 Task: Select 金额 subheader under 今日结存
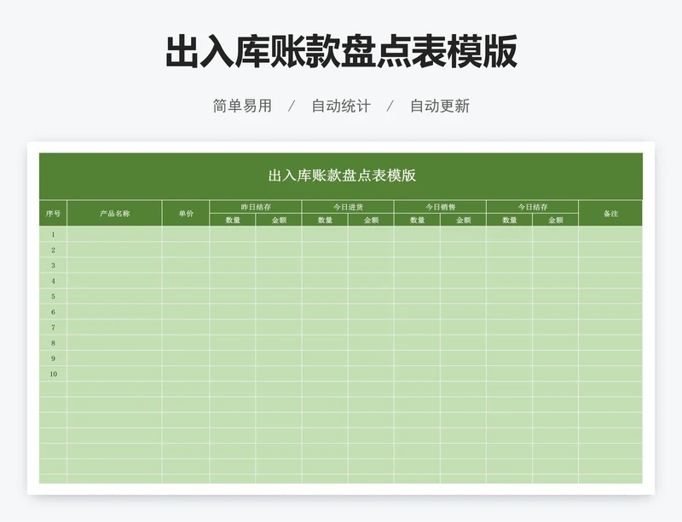[x=556, y=220]
